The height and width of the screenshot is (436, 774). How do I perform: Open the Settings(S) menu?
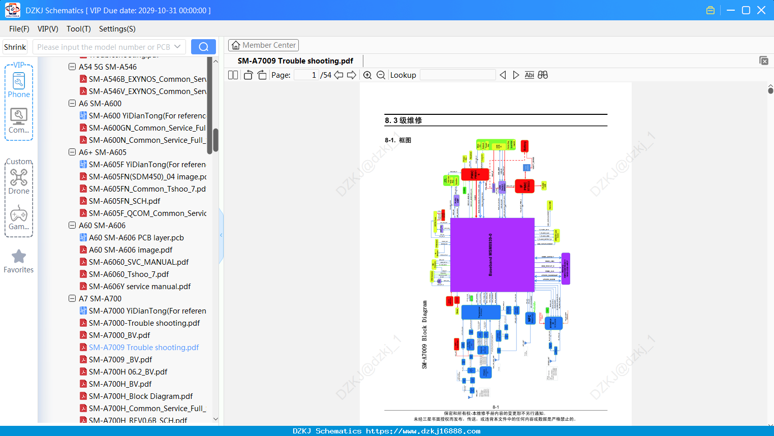pyautogui.click(x=117, y=29)
